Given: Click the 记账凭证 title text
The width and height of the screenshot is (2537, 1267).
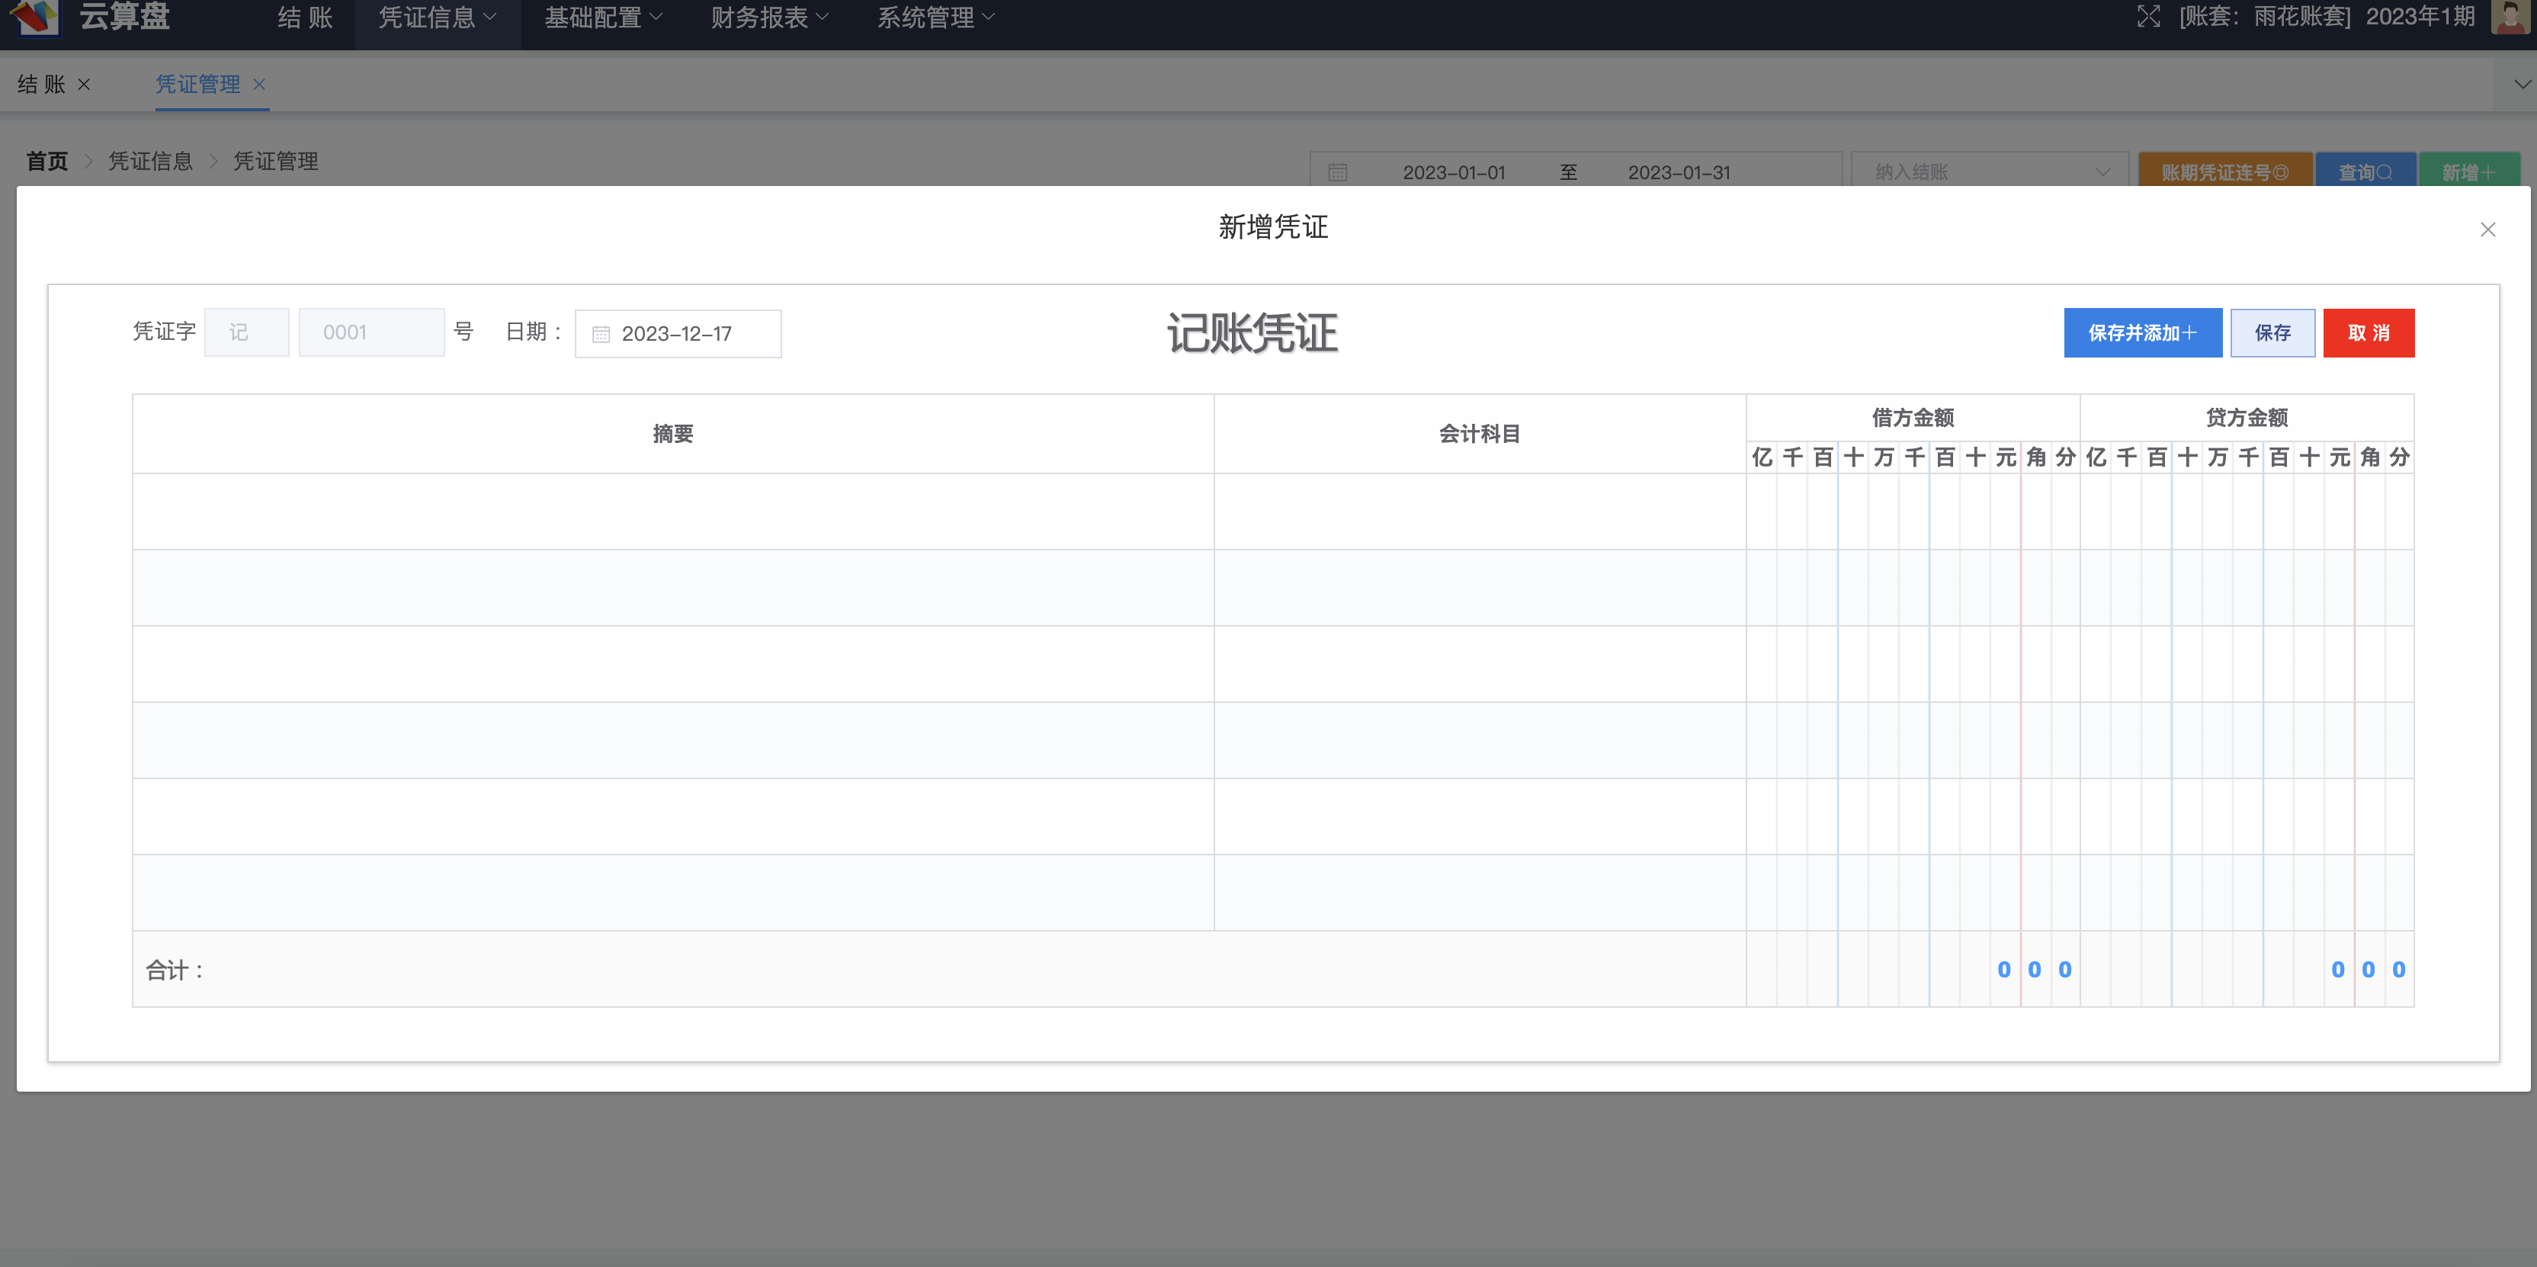Looking at the screenshot, I should click(x=1252, y=333).
